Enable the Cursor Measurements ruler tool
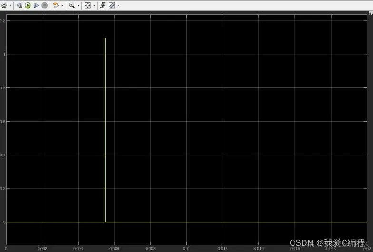The width and height of the screenshot is (373, 252). pyautogui.click(x=112, y=5)
